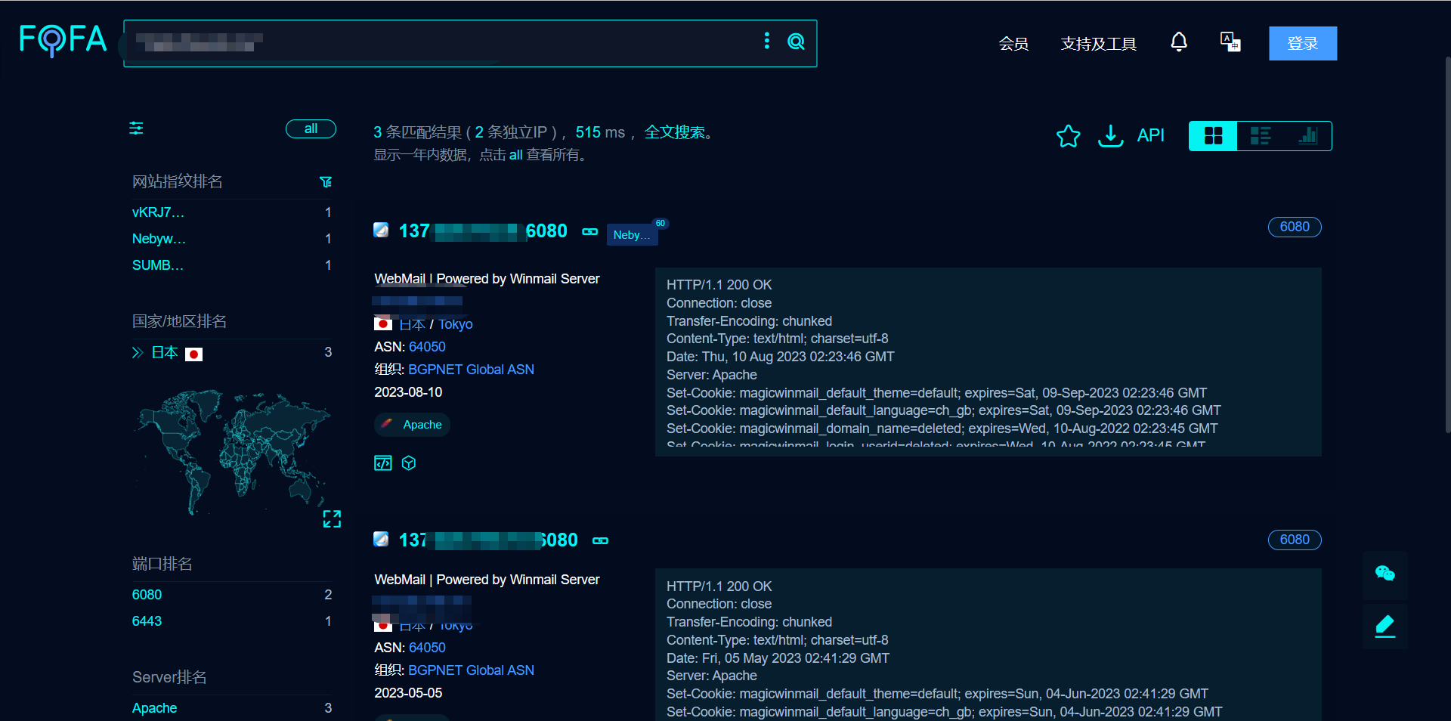The width and height of the screenshot is (1451, 721).
Task: Open the notifications bell
Action: coord(1179,42)
